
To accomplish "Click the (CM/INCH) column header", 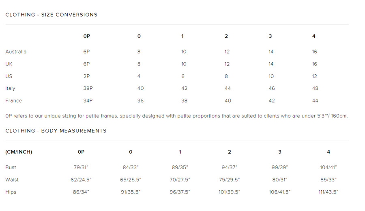I will click(x=19, y=152).
